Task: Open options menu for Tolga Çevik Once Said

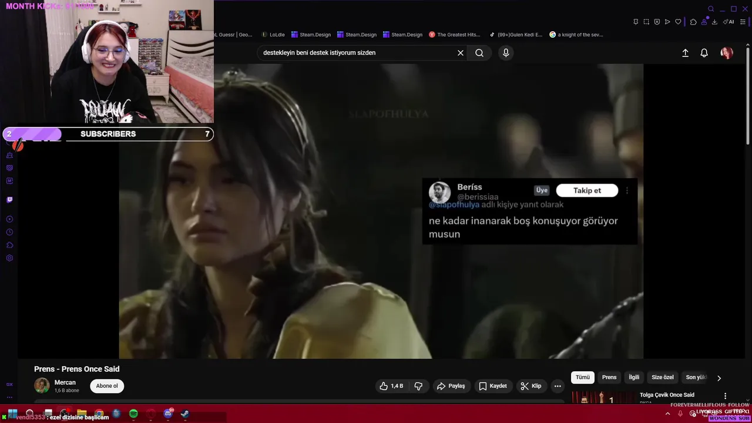Action: coord(725,396)
